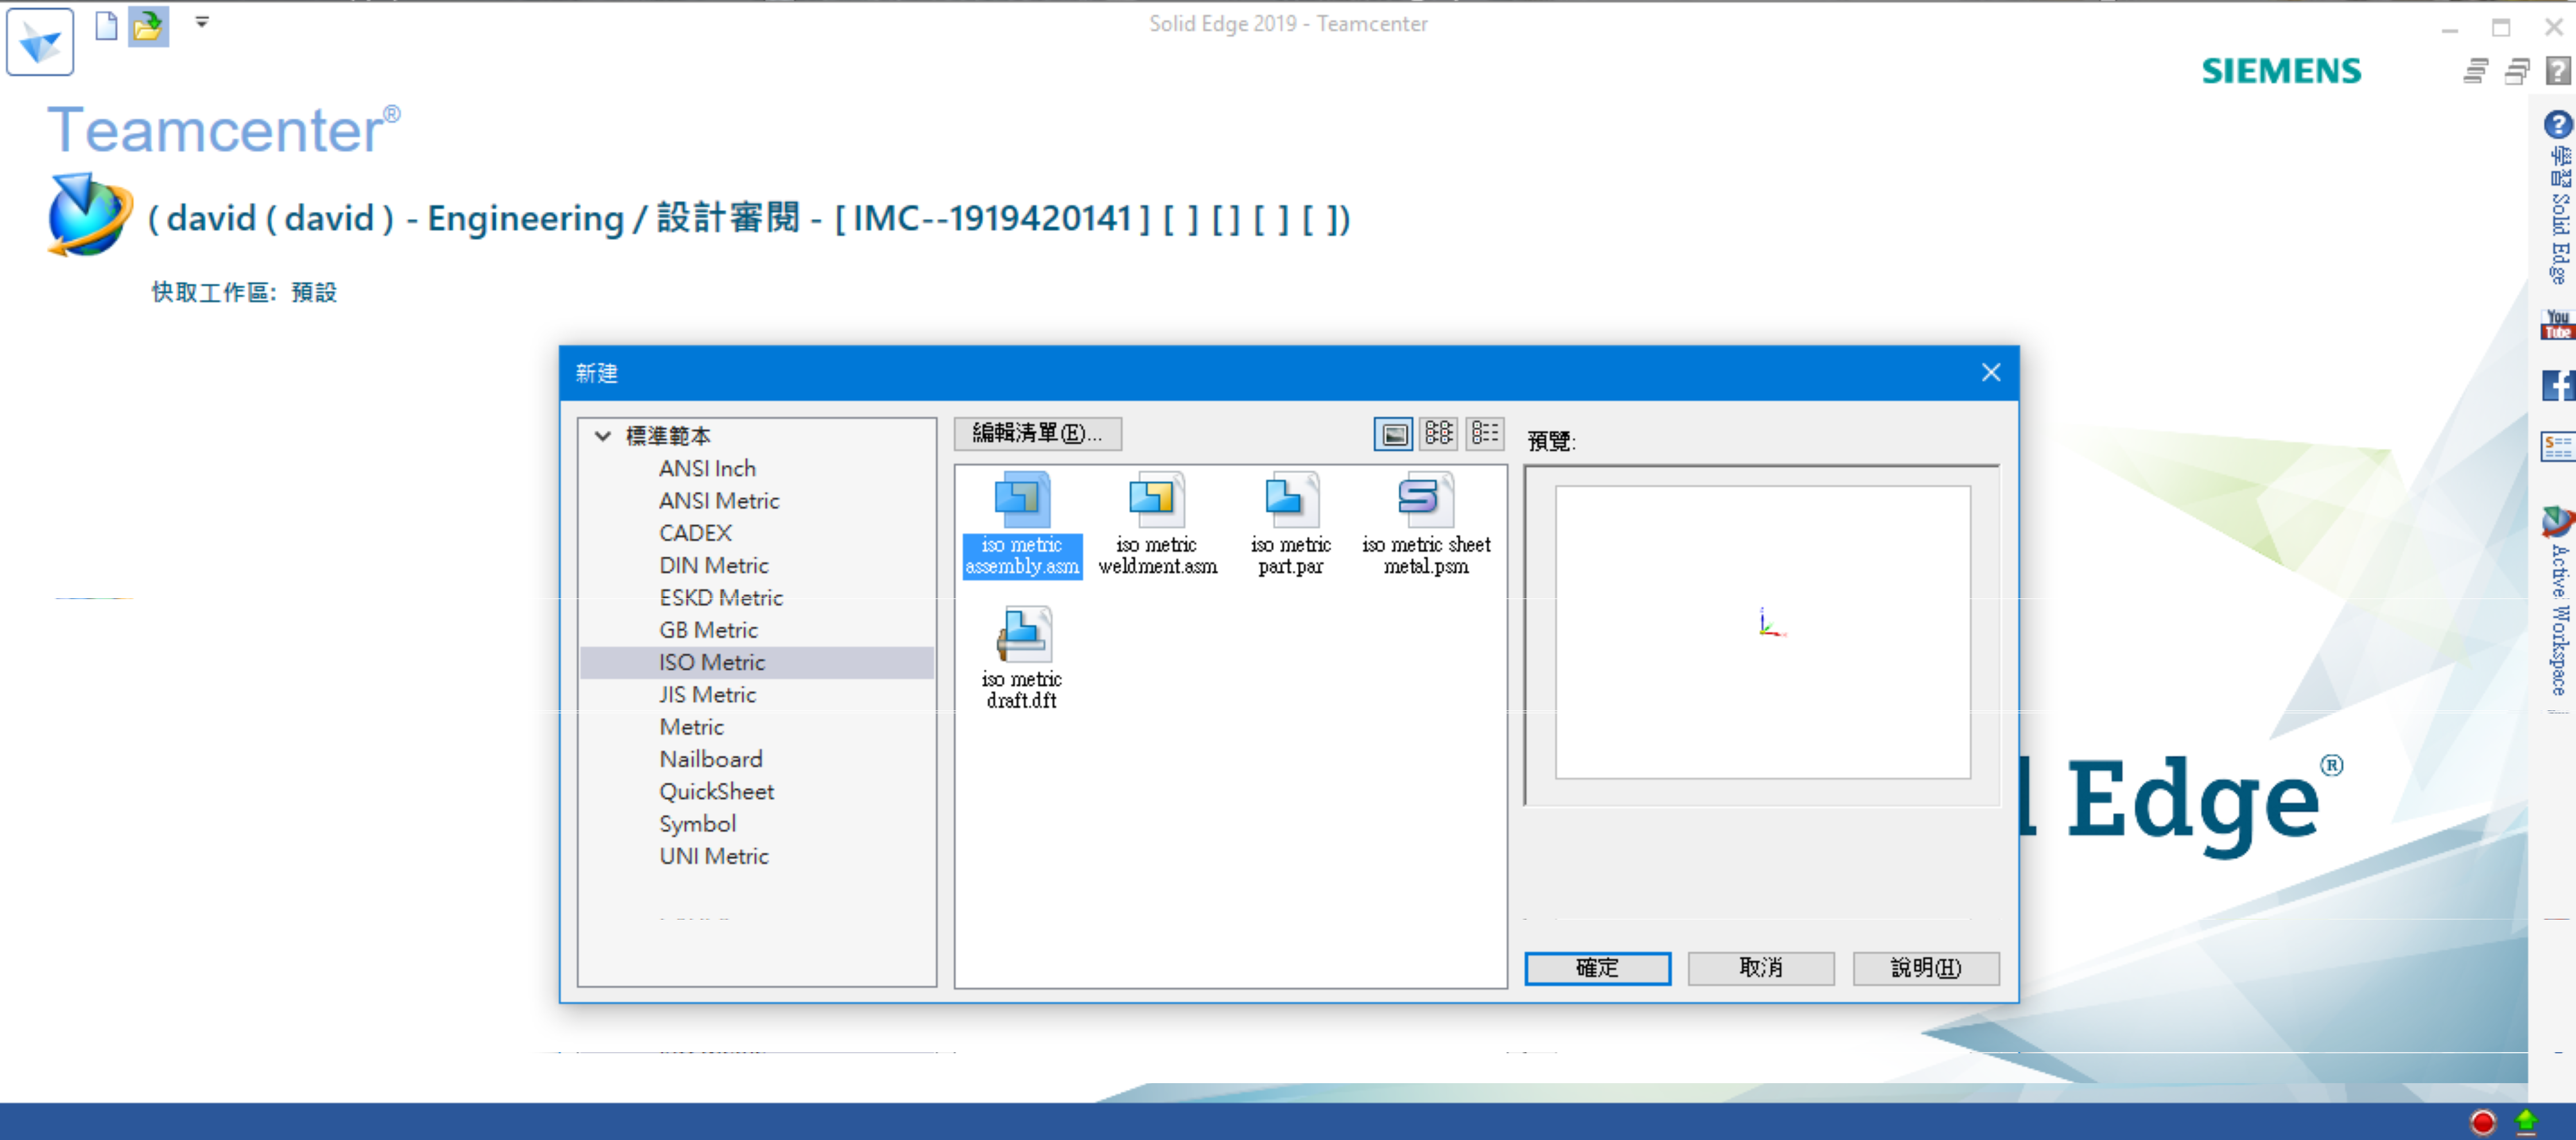Image resolution: width=2576 pixels, height=1140 pixels.
Task: Select Symbol template folder
Action: [x=697, y=824]
